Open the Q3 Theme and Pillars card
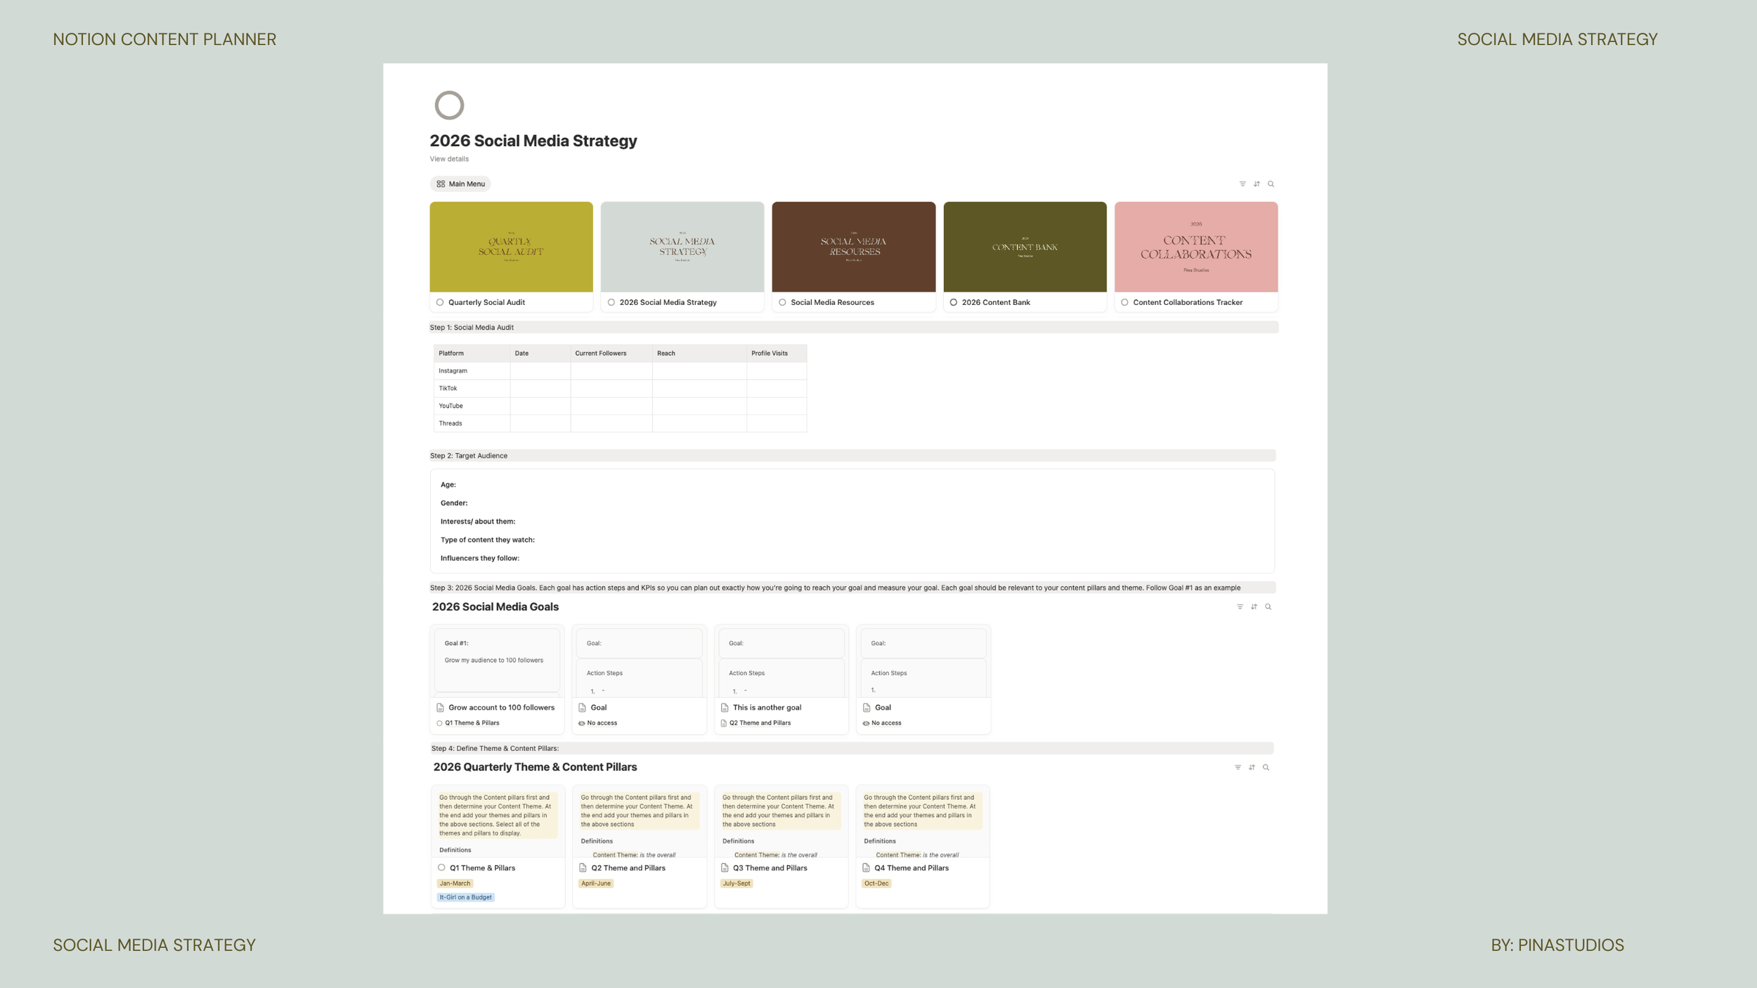1757x988 pixels. coord(770,868)
